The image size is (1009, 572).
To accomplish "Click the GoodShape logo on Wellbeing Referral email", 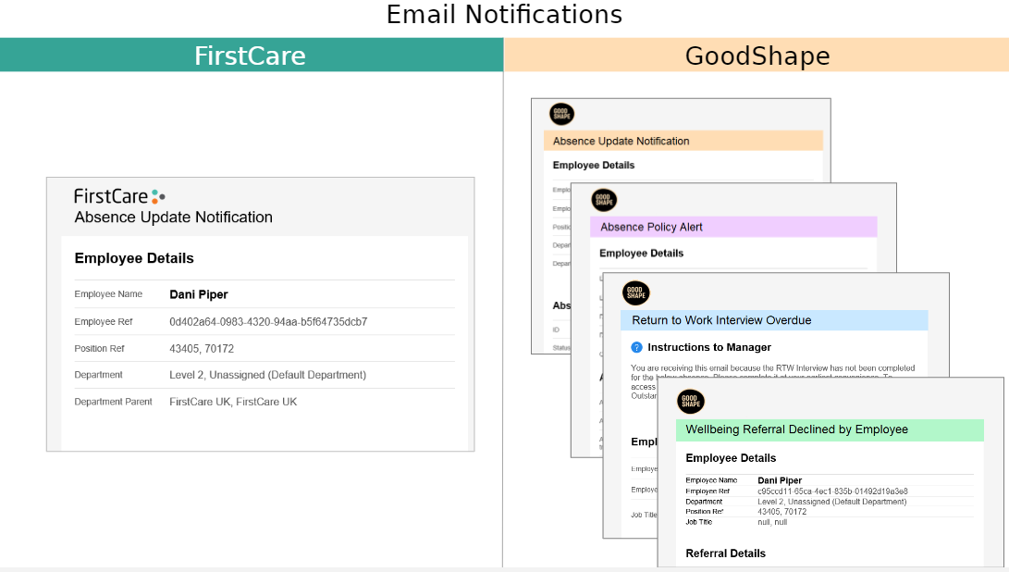I will click(x=691, y=402).
